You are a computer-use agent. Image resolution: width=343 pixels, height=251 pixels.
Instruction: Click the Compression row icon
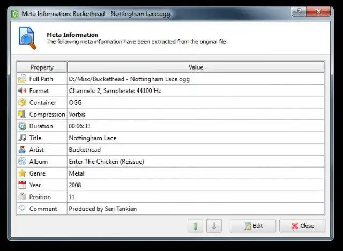22,114
